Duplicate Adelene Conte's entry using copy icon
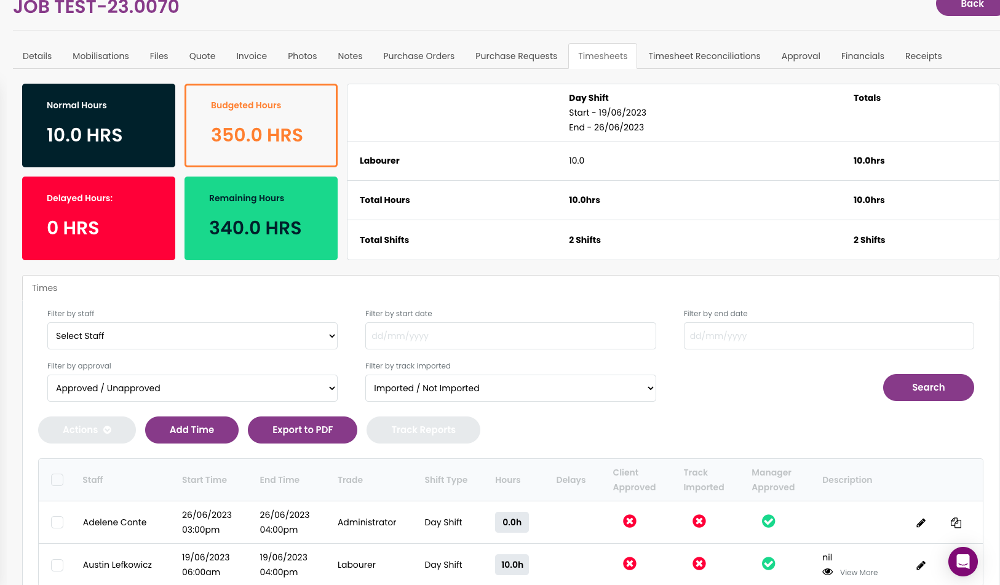Image resolution: width=1000 pixels, height=585 pixels. click(x=956, y=522)
